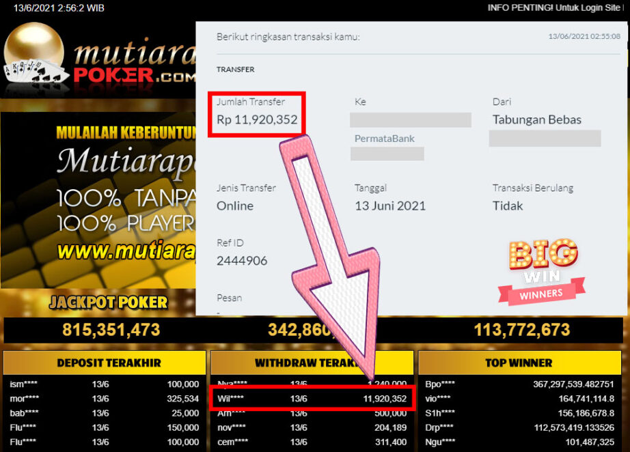Viewport: 630px width, 452px height.
Task: Click the INFO PENTING login site notice
Action: [x=556, y=8]
